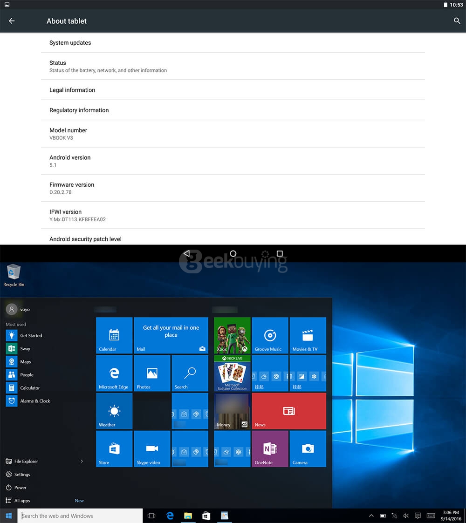
Task: Tap Android recent apps square button
Action: point(280,253)
